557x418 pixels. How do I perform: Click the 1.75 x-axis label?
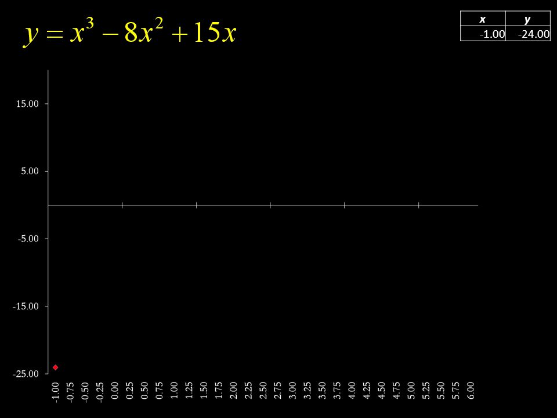tap(219, 390)
